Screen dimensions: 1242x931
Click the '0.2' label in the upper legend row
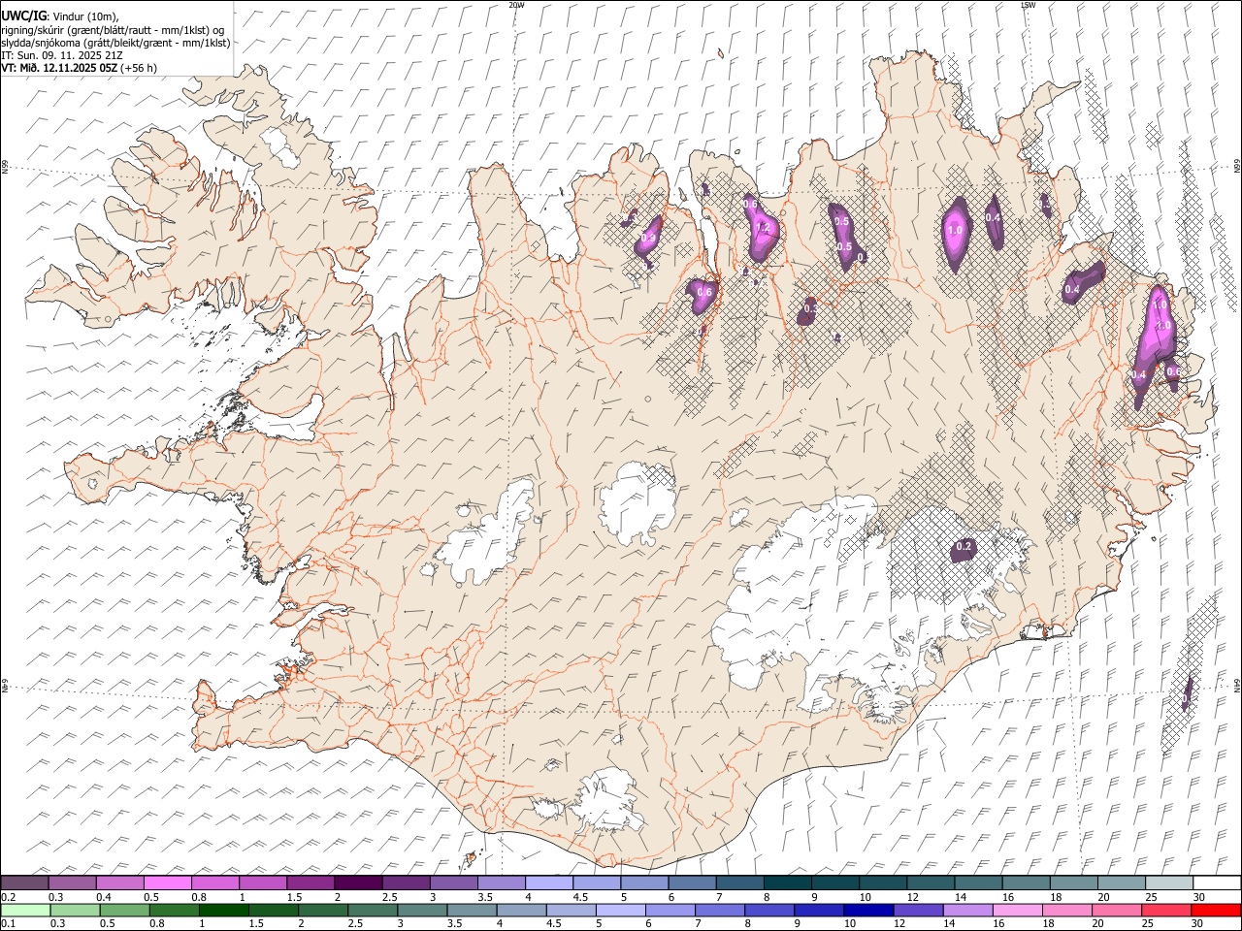(x=9, y=897)
